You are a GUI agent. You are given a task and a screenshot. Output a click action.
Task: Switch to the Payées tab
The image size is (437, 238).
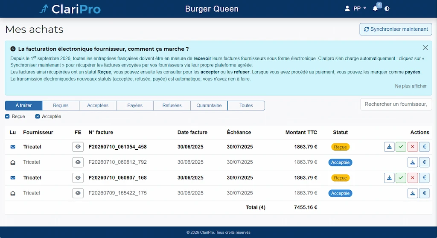pyautogui.click(x=135, y=106)
